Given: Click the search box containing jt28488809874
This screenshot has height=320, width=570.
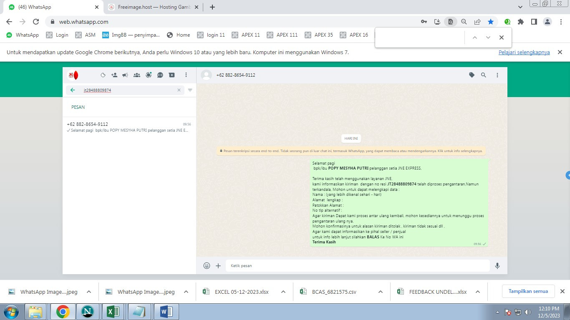Looking at the screenshot, I should coord(125,90).
